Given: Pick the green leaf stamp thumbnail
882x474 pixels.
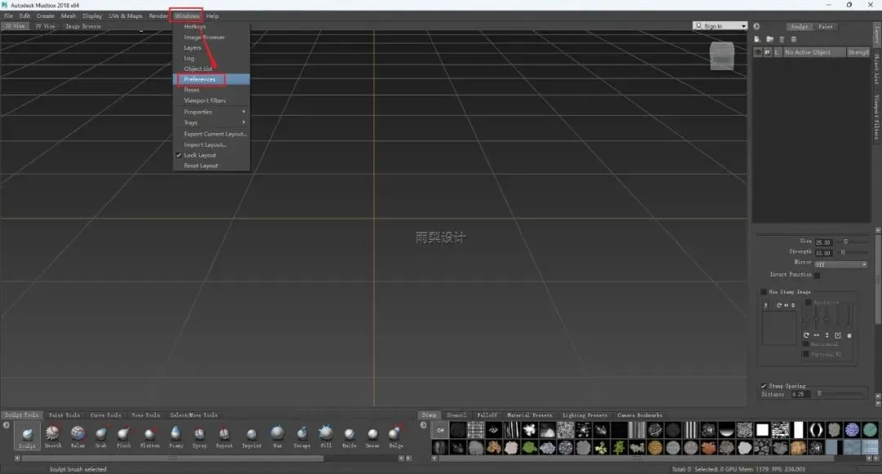Looking at the screenshot, I should tap(529, 448).
